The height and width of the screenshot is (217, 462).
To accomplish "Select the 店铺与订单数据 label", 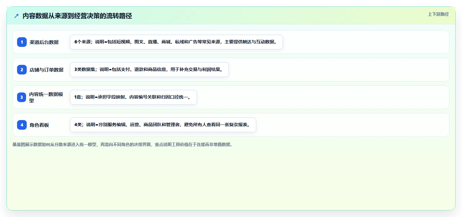I will [x=46, y=70].
